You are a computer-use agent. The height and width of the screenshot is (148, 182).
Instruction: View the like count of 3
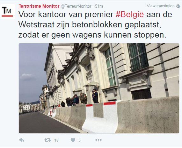(x=79, y=140)
